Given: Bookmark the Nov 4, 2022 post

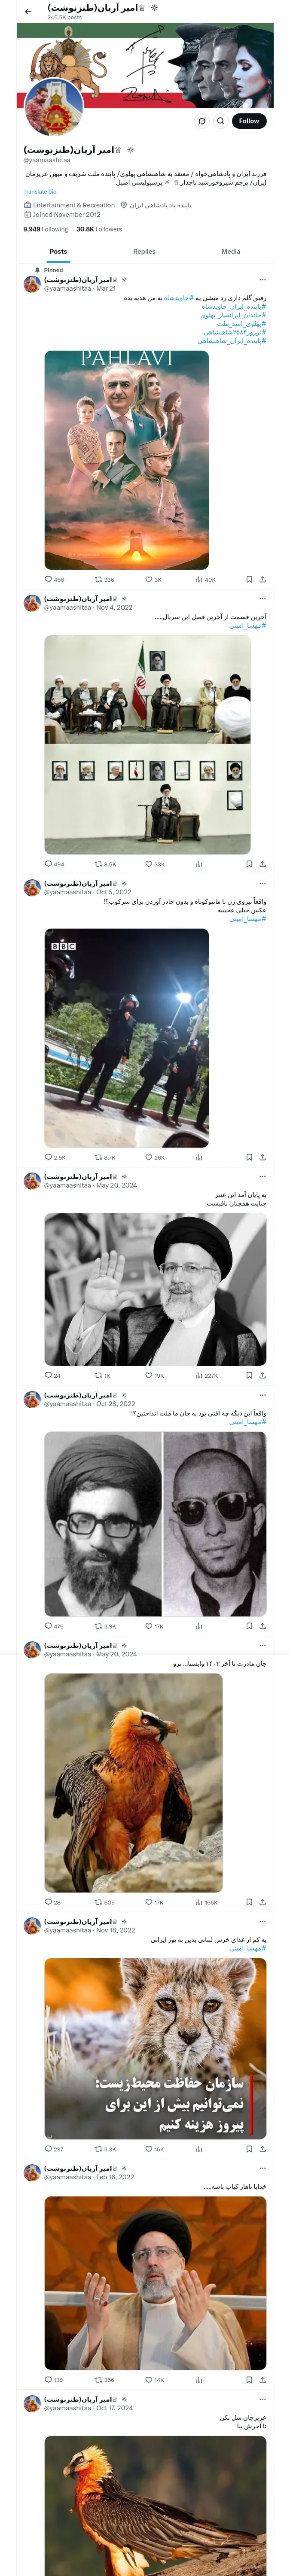Looking at the screenshot, I should 249,864.
